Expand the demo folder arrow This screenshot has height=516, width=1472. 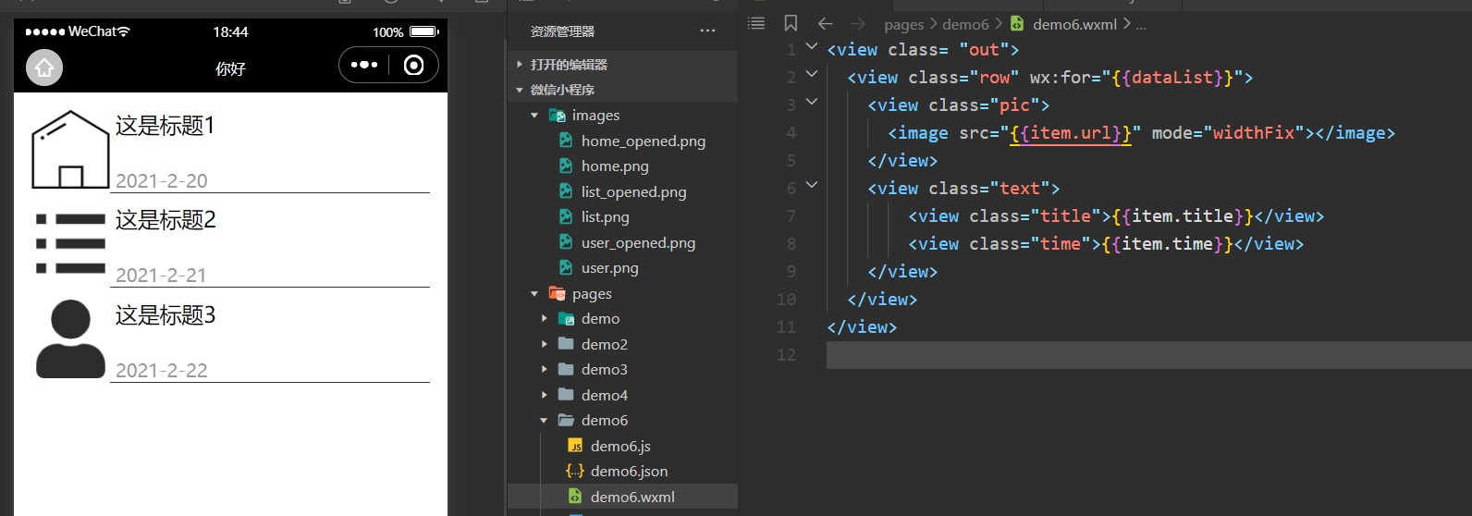[545, 318]
